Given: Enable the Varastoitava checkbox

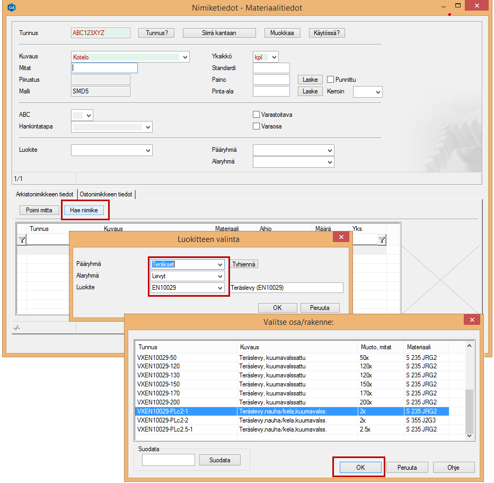Looking at the screenshot, I should click(257, 115).
